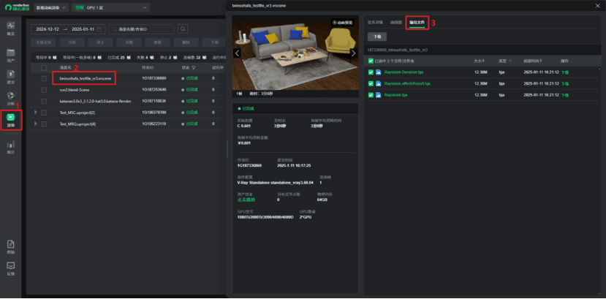Uncheck the Rayvision.Denoiser.tga checkbox
This screenshot has width=606, height=299.
371,72
